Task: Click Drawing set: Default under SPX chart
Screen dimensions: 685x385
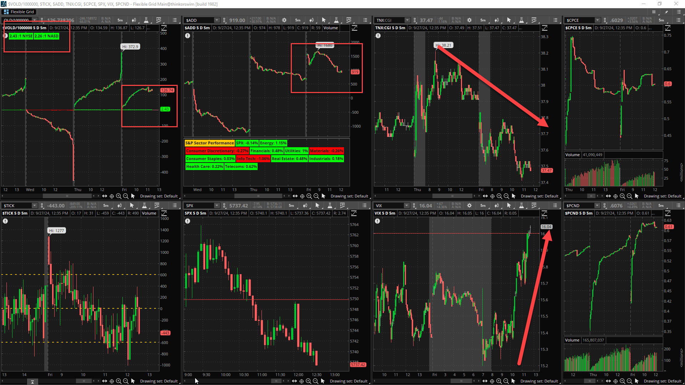Action: coord(349,381)
